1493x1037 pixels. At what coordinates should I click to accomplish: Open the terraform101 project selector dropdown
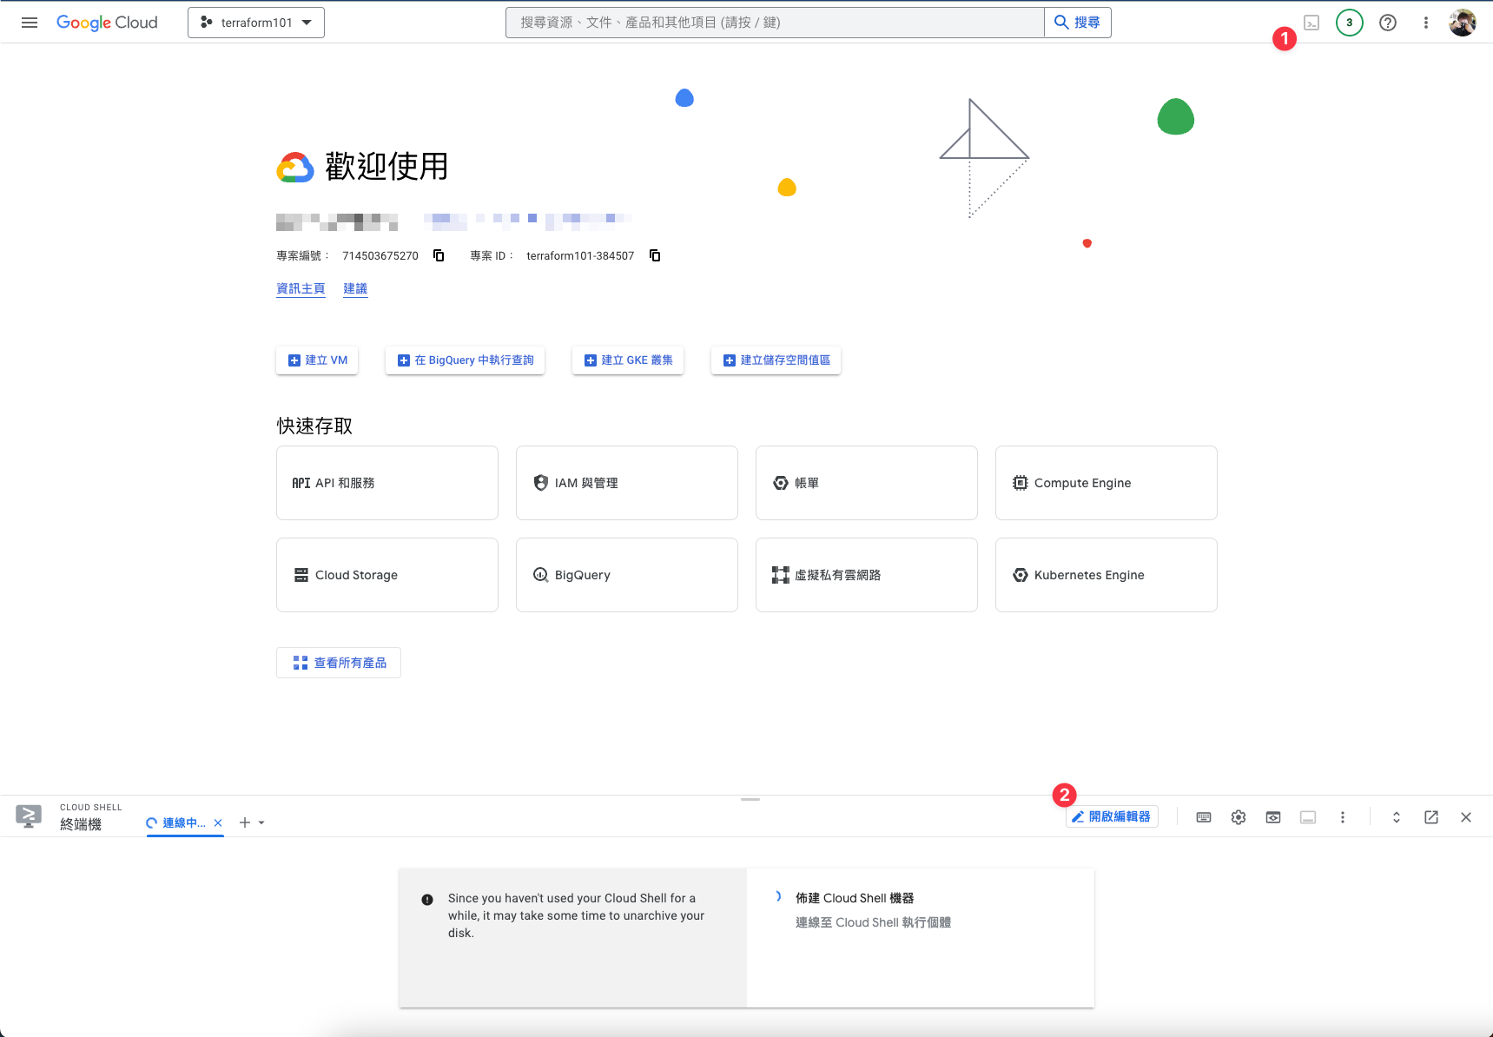[256, 23]
